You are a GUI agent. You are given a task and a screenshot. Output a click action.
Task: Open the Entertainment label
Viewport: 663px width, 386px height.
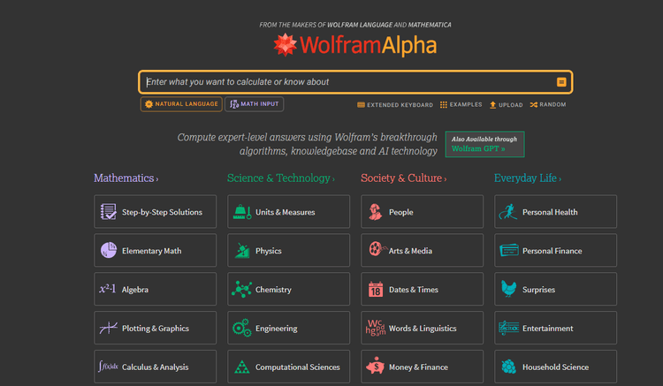[x=547, y=328]
